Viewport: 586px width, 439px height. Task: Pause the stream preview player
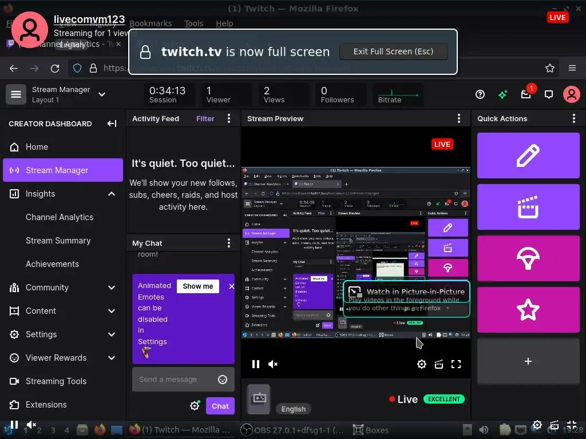[x=256, y=364]
